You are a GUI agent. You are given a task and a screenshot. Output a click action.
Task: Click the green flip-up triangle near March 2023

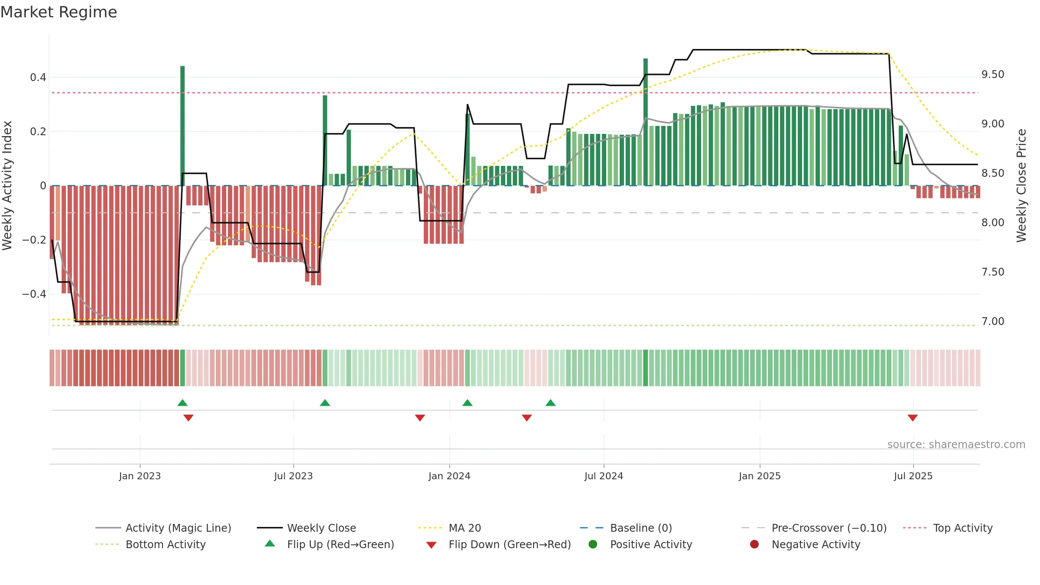182,403
